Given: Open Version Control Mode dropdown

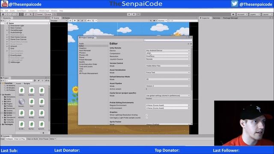Looking at the screenshot, I should pos(168,66).
